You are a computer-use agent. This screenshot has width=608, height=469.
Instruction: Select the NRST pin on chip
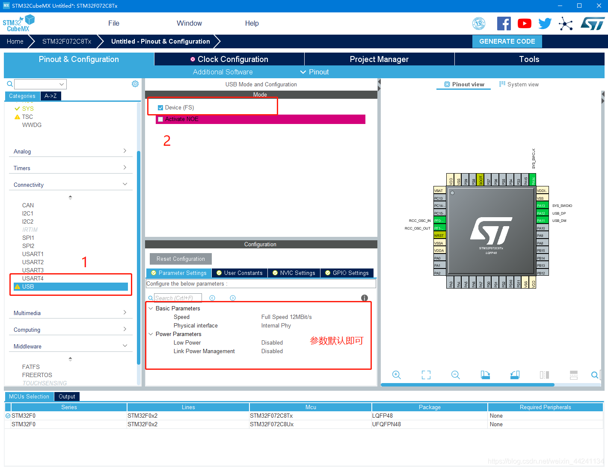[440, 236]
